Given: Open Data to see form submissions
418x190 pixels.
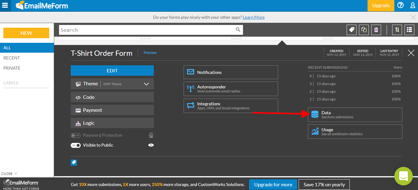Looking at the screenshot, I should pos(355,115).
